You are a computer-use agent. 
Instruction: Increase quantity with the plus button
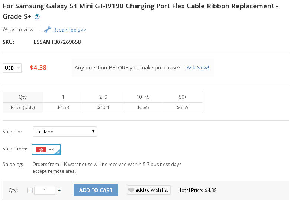[x=59, y=190]
